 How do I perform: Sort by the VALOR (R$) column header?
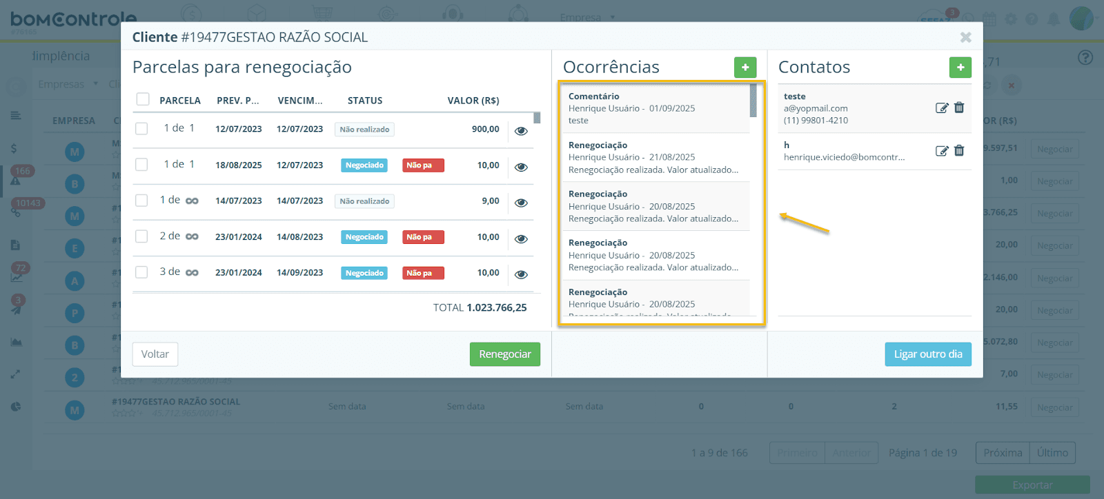(473, 101)
